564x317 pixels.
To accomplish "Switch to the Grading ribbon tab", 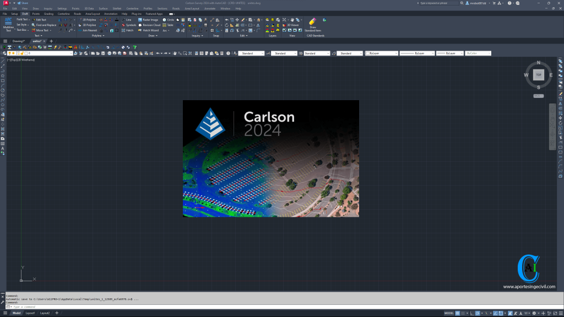I will pos(48,14).
